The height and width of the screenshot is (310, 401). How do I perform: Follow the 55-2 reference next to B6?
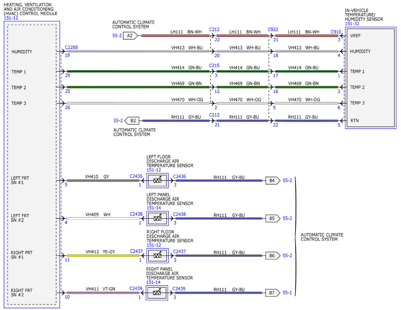pyautogui.click(x=287, y=255)
